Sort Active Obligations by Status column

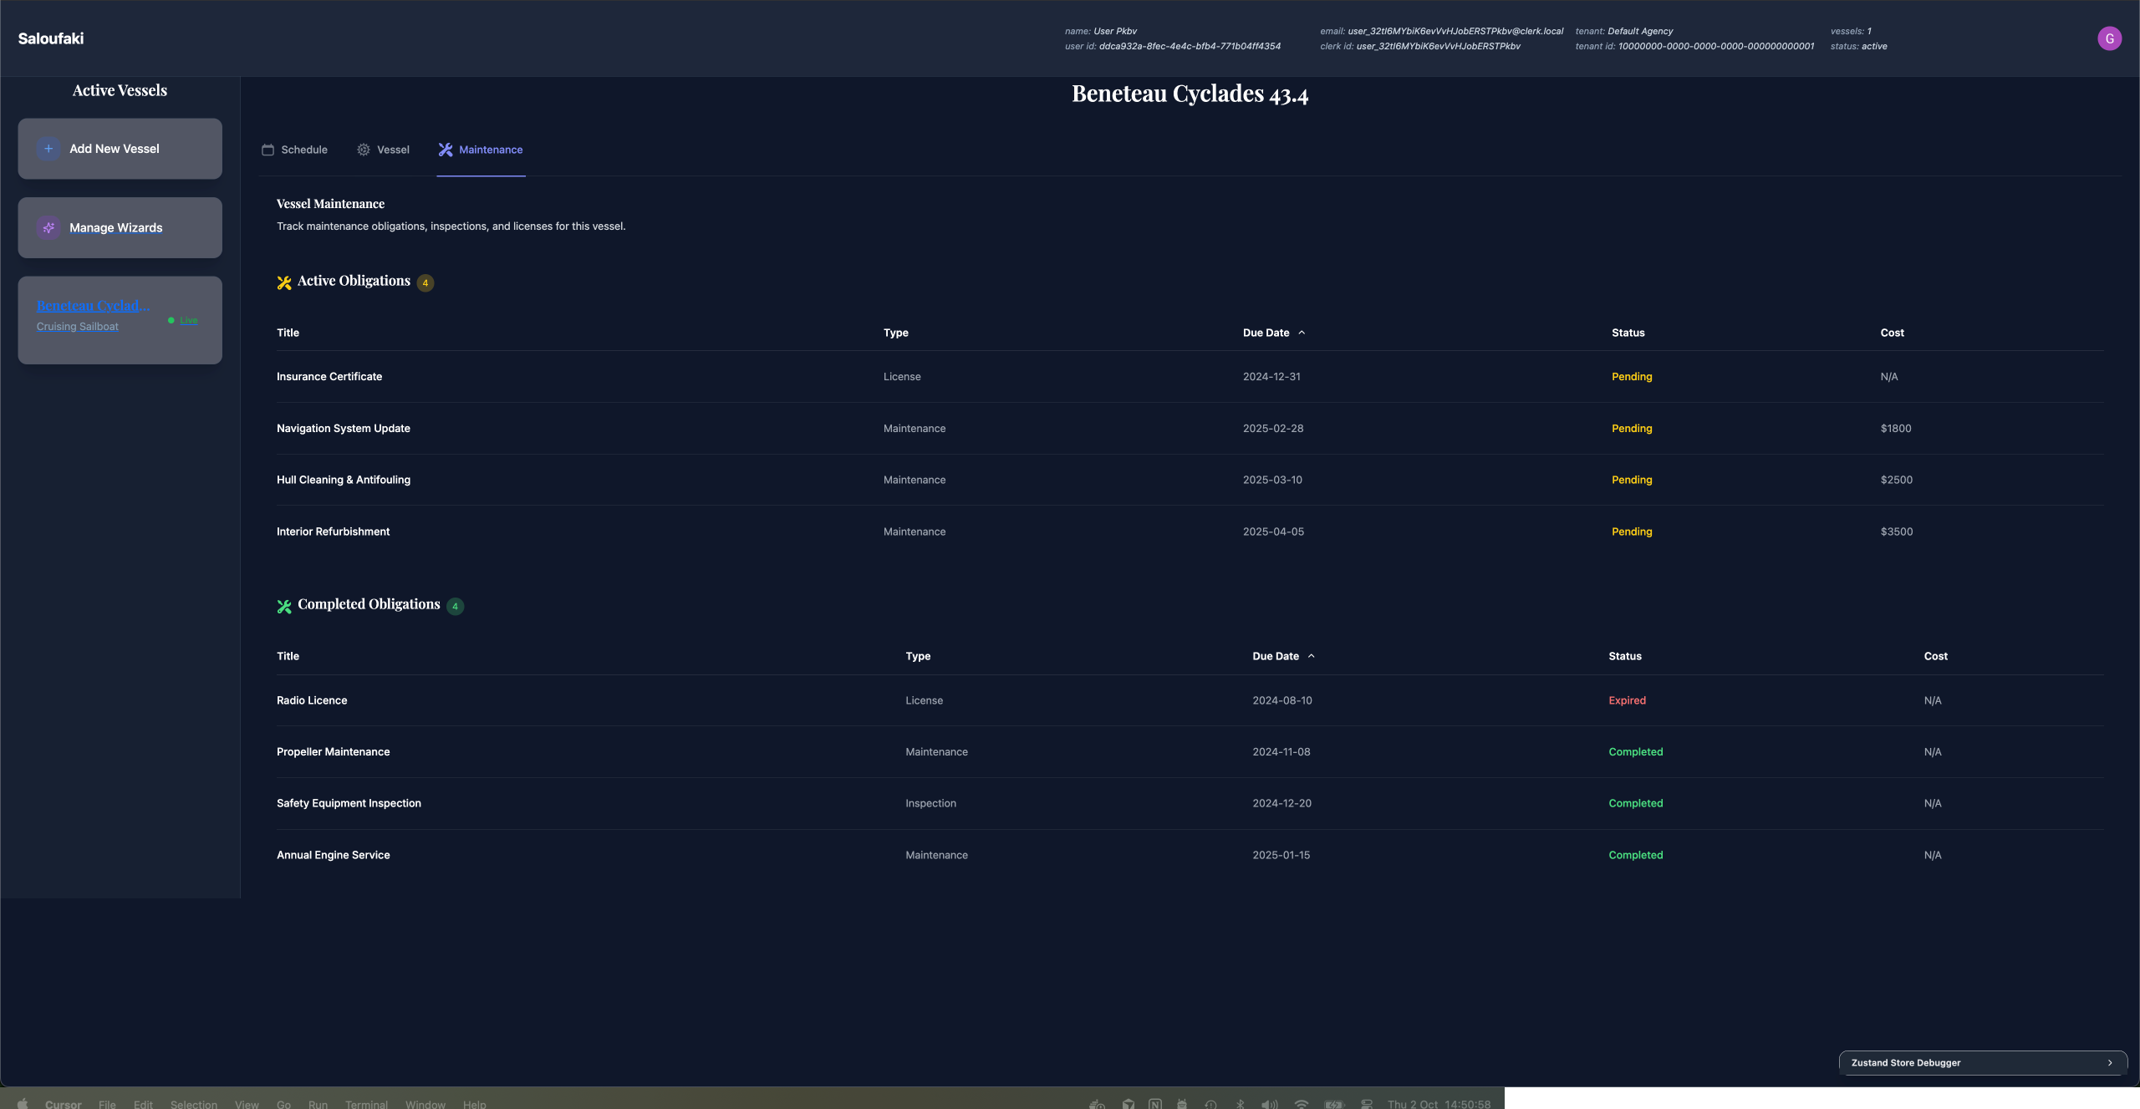point(1628,333)
